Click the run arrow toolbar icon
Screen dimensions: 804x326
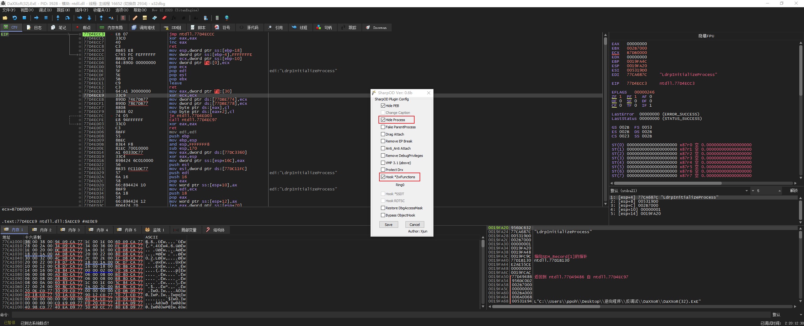pyautogui.click(x=36, y=18)
